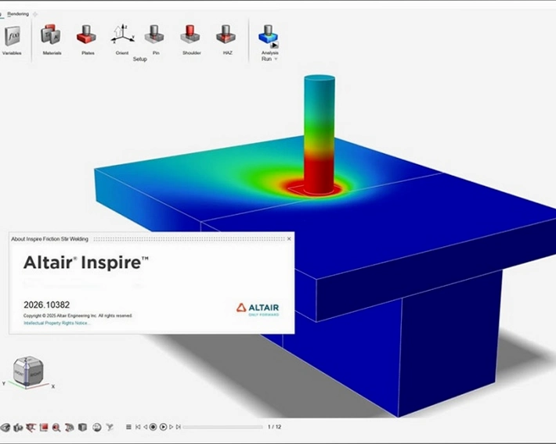Open the Variables tool
This screenshot has width=556, height=444.
[x=12, y=40]
